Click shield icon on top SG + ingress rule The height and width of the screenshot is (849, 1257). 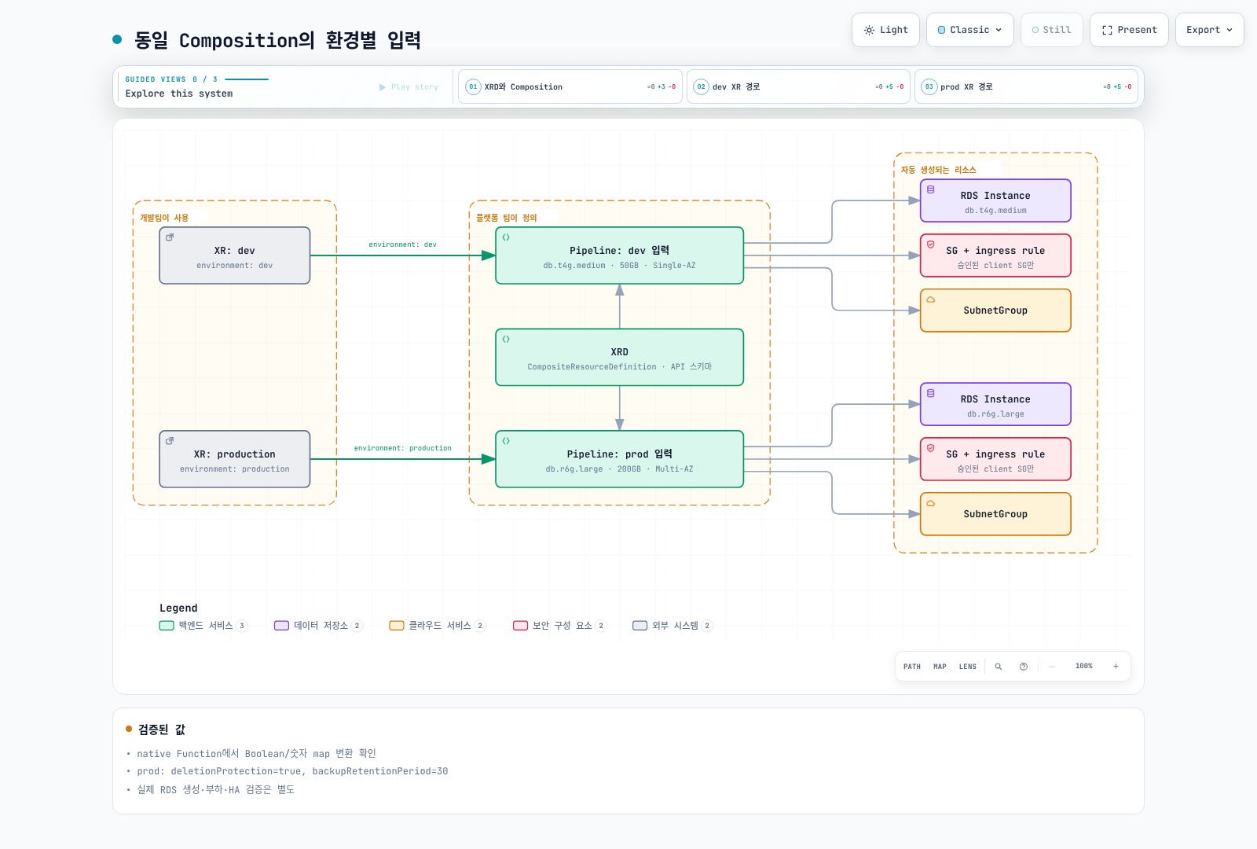[931, 244]
